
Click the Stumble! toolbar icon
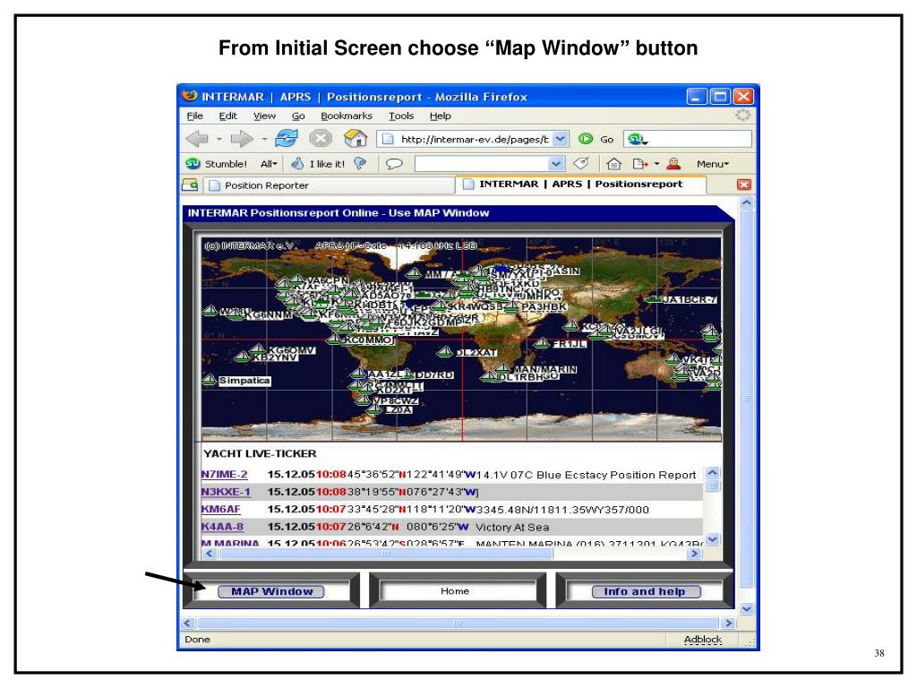pos(193,164)
